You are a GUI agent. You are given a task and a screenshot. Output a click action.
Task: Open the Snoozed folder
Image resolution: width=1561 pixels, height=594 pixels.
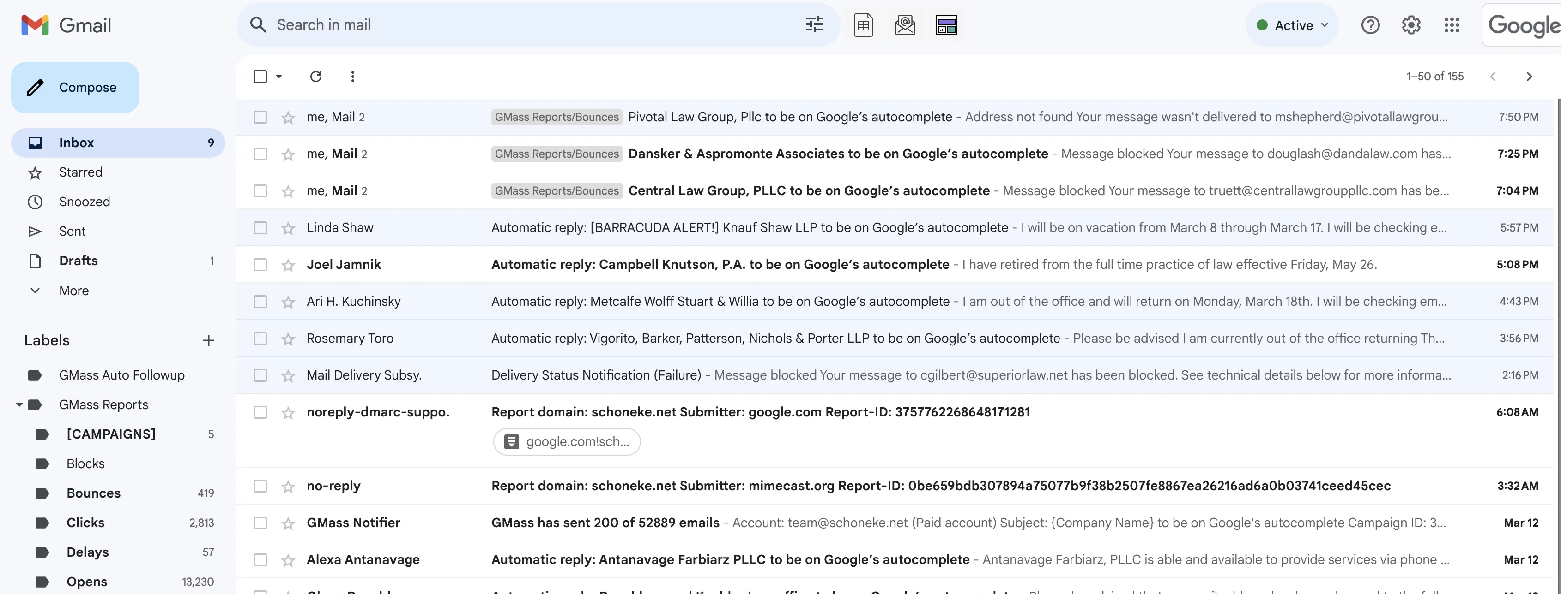[118, 202]
